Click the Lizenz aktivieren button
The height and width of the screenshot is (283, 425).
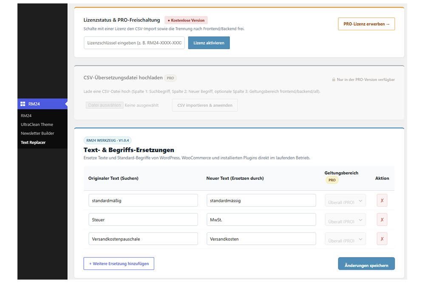209,43
